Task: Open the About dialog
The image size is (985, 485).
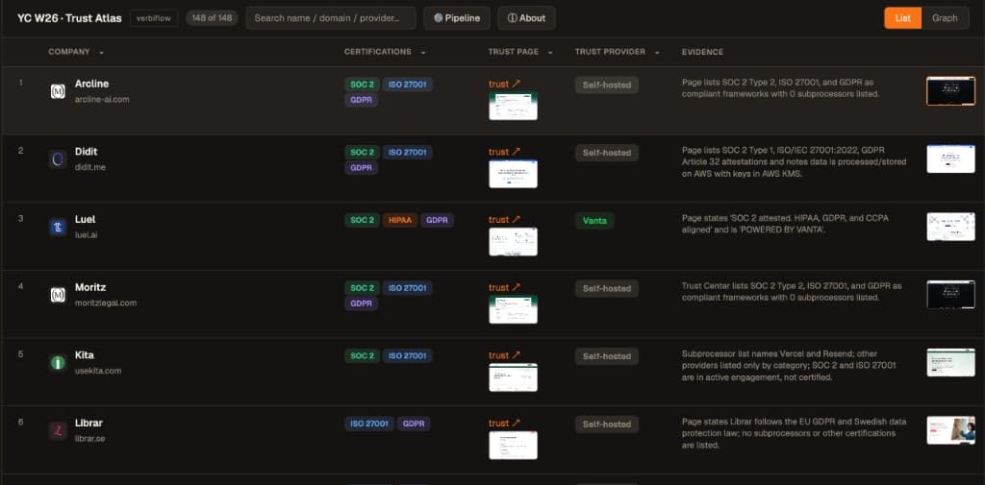Action: pos(526,18)
